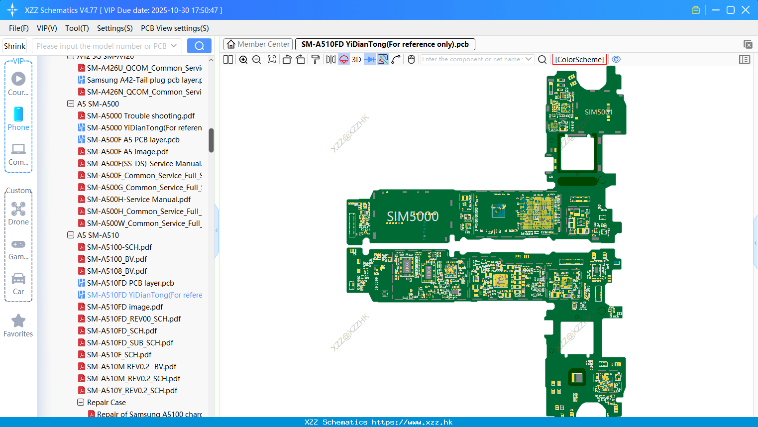Select the paint roller tool

coord(316,59)
